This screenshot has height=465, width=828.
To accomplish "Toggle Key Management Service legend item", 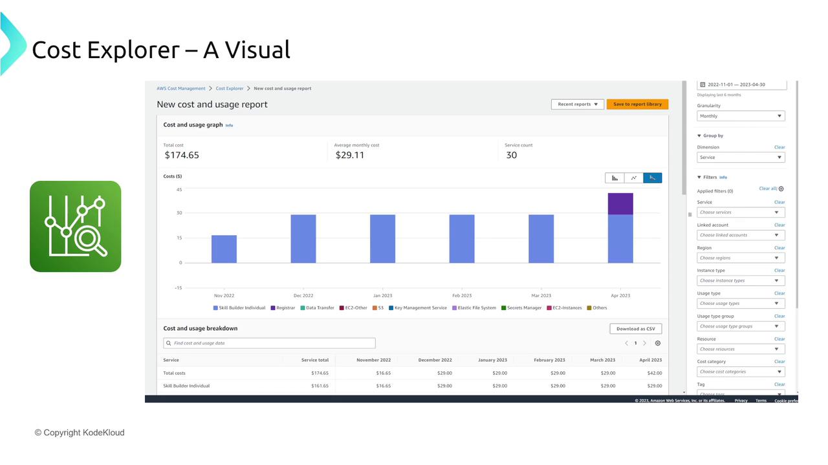I will point(418,308).
